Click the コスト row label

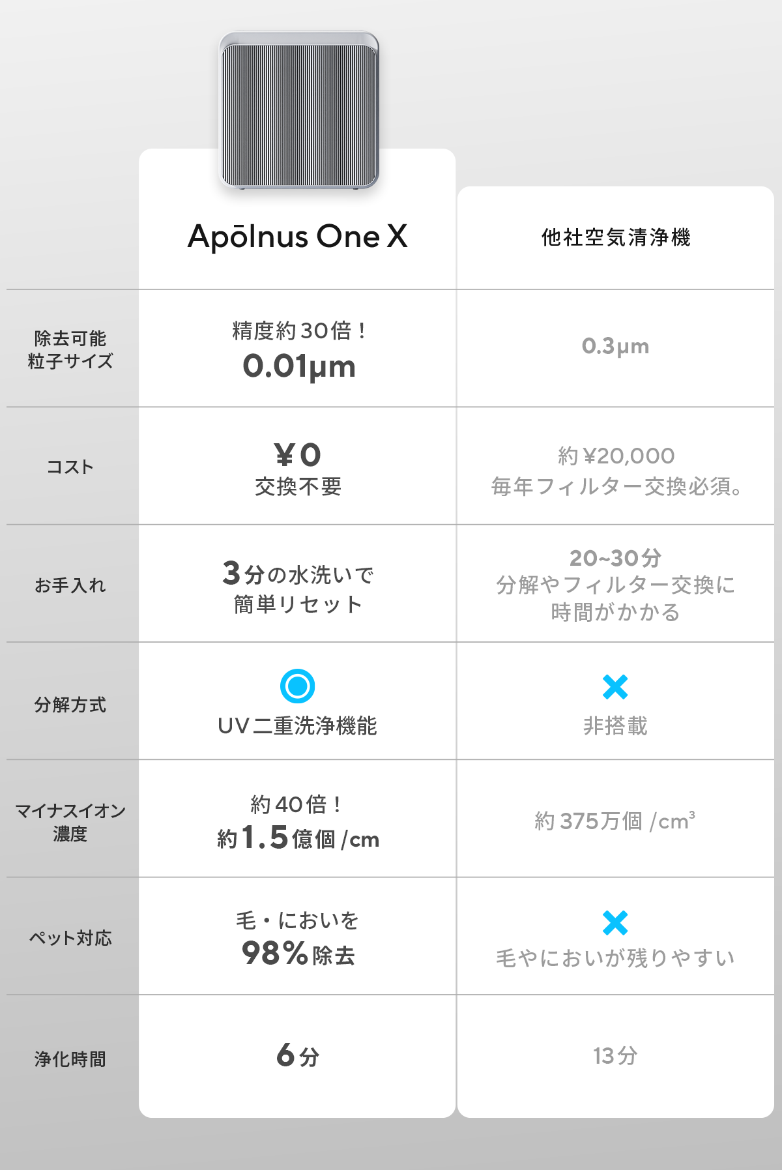70,467
